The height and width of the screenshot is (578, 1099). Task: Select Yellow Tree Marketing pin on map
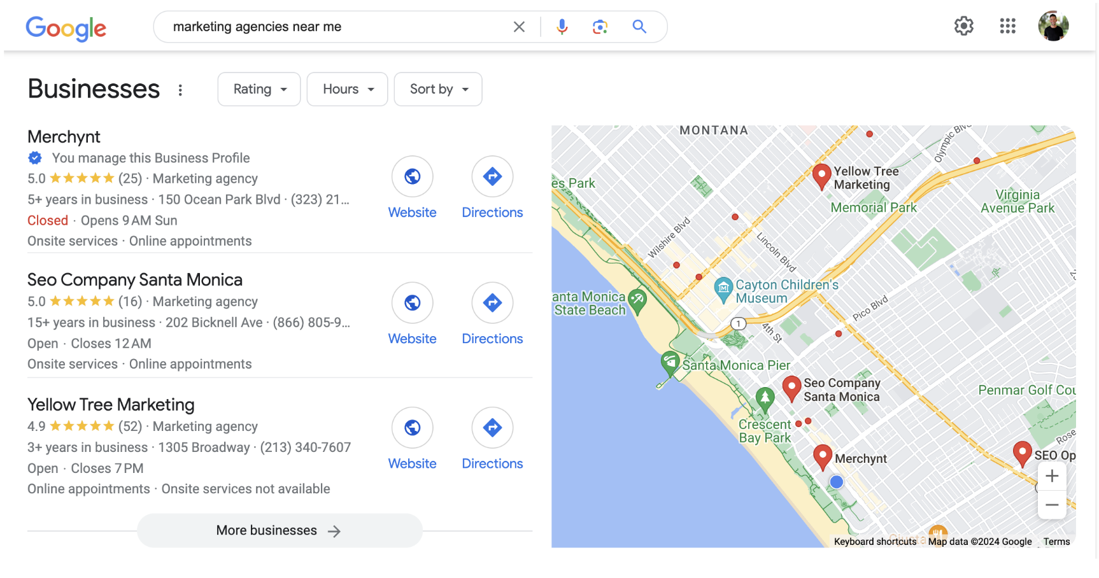coord(821,176)
